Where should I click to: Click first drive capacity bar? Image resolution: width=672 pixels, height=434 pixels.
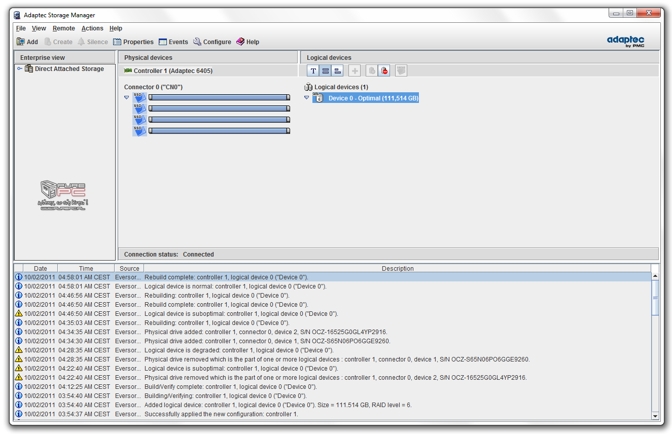tap(219, 97)
